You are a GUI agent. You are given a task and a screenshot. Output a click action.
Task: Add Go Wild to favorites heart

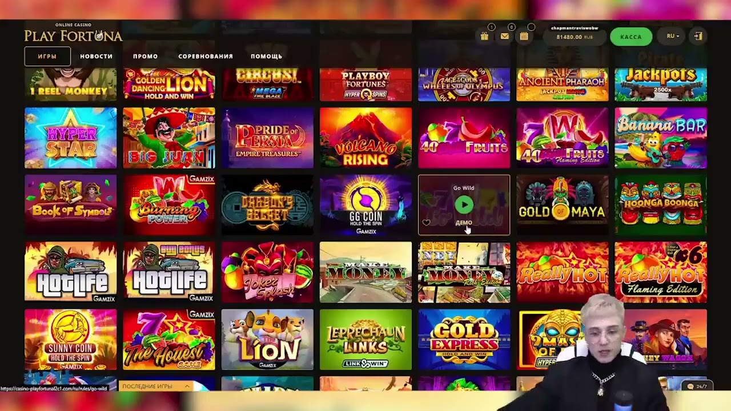click(426, 223)
